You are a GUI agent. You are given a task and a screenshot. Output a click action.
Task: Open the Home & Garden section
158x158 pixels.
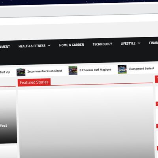pyautogui.click(x=71, y=45)
